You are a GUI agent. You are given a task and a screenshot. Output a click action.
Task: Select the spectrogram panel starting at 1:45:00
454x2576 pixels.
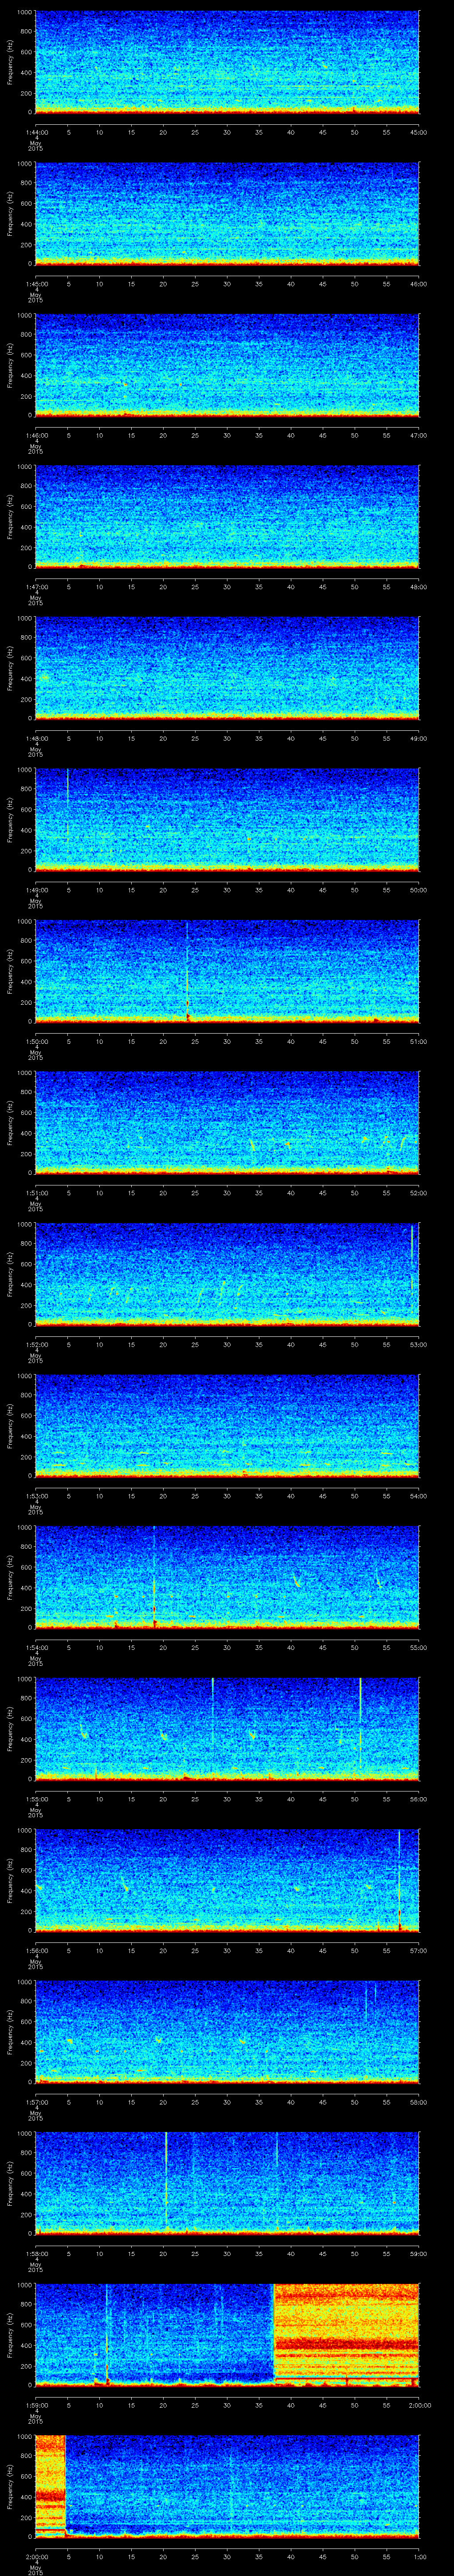tap(227, 213)
